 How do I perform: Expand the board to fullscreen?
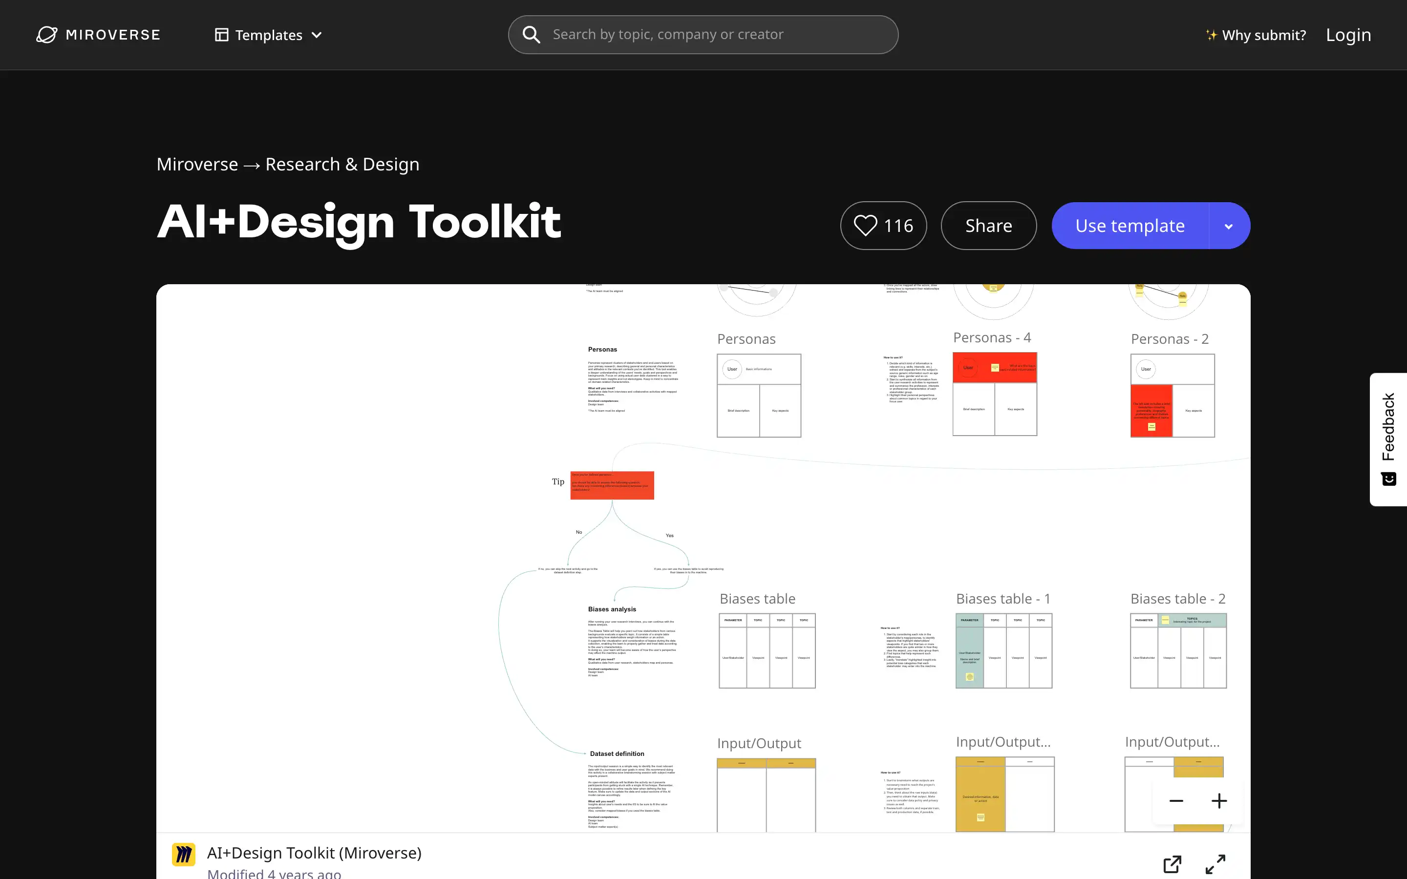(x=1215, y=864)
